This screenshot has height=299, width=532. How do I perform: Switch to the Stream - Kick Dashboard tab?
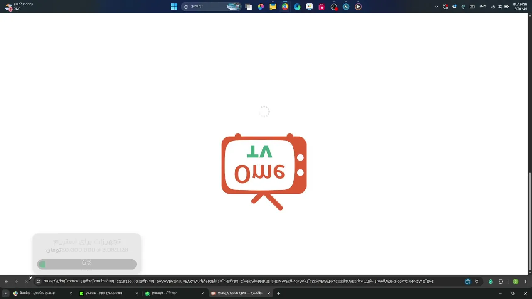tap(109, 293)
